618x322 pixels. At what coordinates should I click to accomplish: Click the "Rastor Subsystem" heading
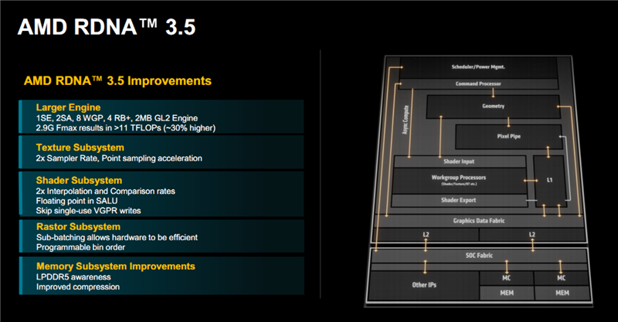(x=79, y=226)
